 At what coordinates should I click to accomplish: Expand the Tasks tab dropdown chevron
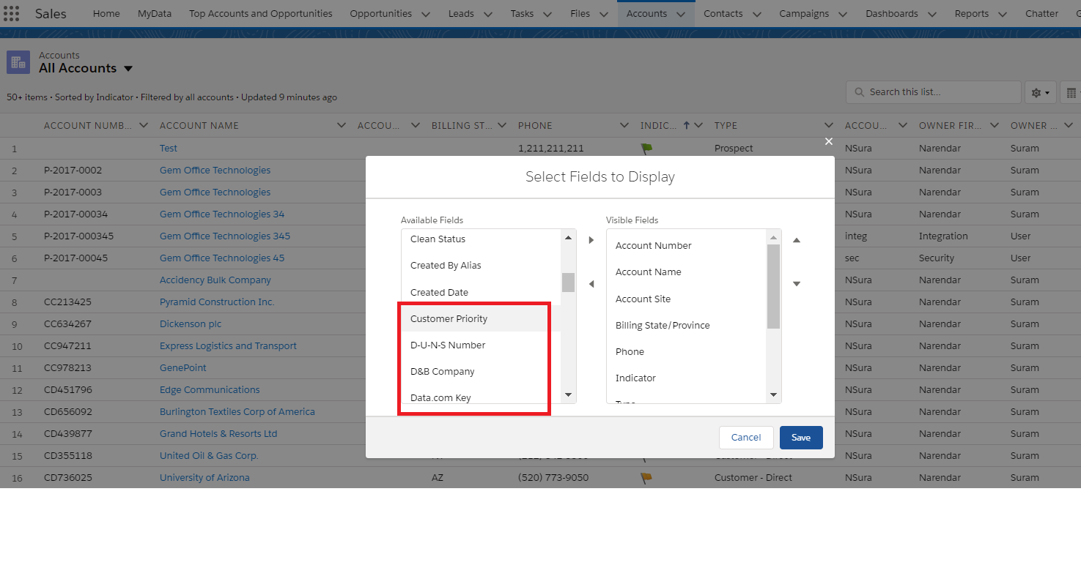tap(548, 14)
